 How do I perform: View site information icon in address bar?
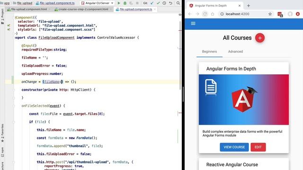tap(222, 14)
